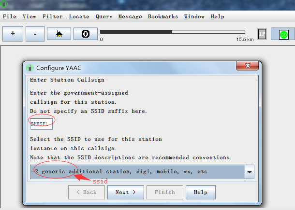Click the station callsign text field

pyautogui.click(x=42, y=124)
